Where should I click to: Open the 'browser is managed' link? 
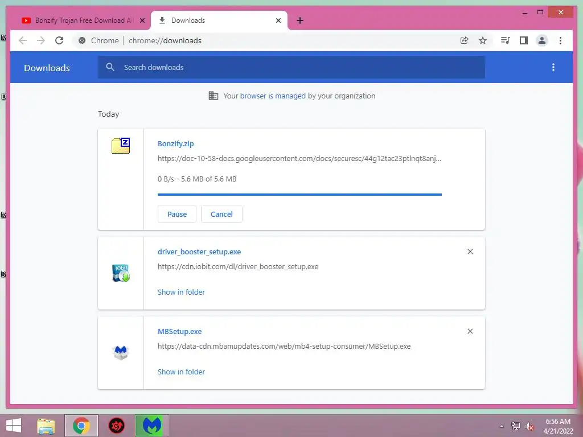(x=273, y=96)
